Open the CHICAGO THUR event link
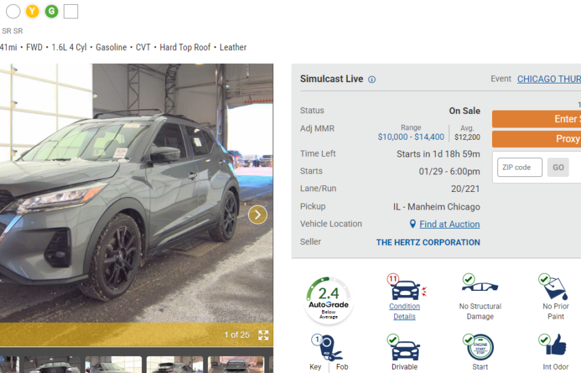581x373 pixels. pyautogui.click(x=549, y=79)
